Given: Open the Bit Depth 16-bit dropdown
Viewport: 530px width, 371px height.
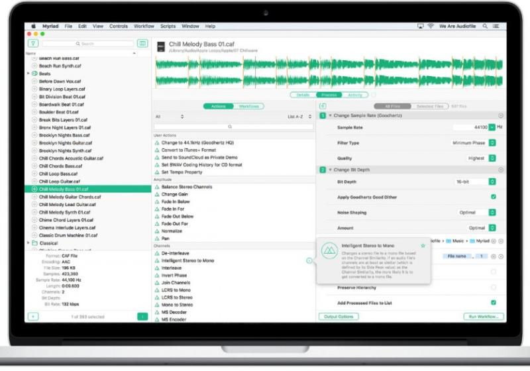Looking at the screenshot, I should (492, 181).
